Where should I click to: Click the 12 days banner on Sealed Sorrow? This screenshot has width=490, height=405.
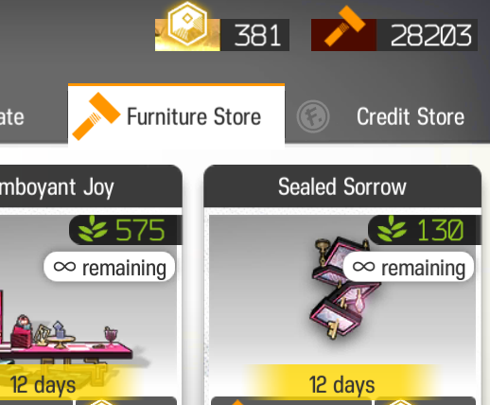342,384
